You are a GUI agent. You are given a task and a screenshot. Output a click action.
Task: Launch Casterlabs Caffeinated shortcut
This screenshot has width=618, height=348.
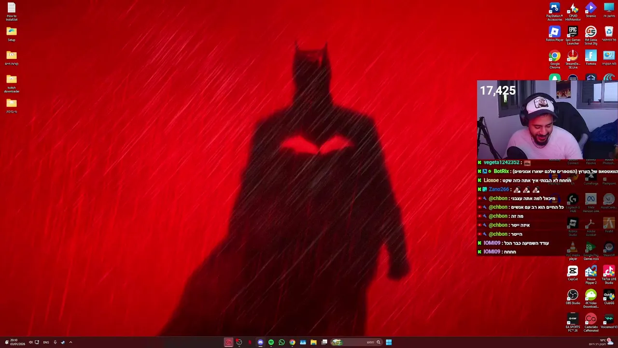click(x=591, y=323)
